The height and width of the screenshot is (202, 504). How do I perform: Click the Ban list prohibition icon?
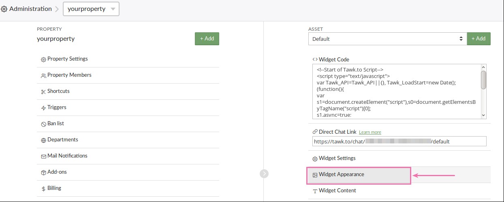43,124
